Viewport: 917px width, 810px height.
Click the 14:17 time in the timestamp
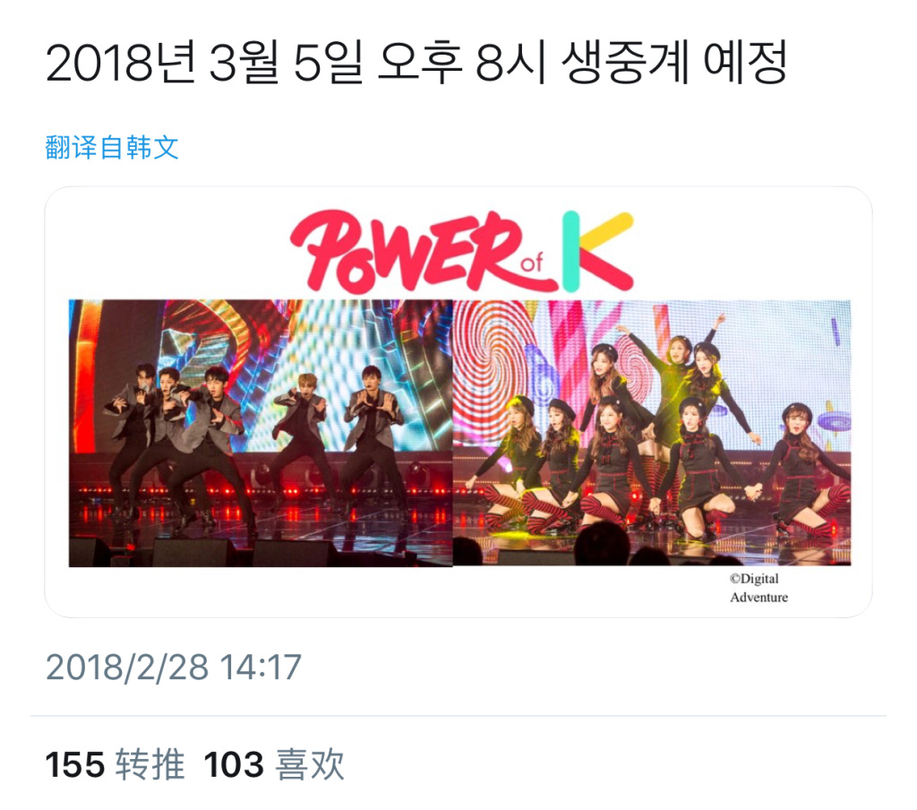(261, 668)
